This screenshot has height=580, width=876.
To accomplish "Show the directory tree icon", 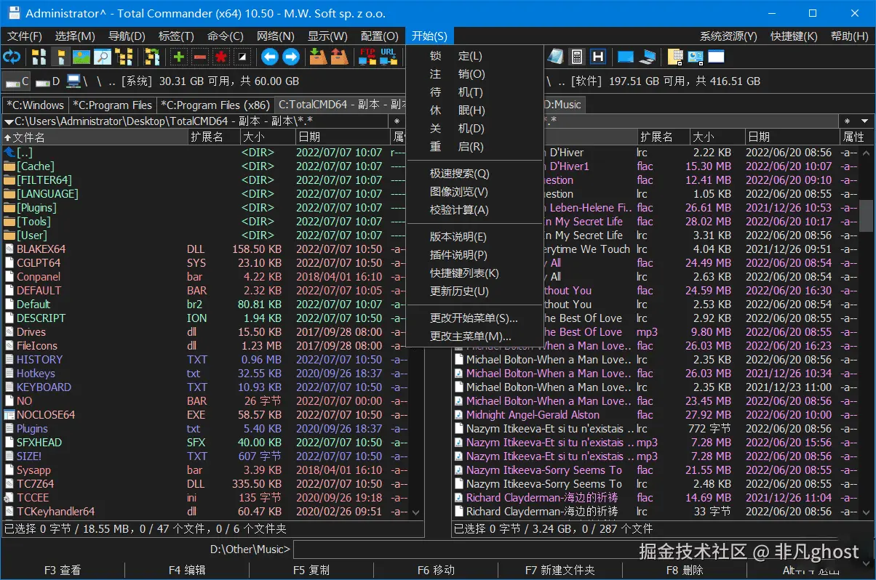I will pos(124,57).
